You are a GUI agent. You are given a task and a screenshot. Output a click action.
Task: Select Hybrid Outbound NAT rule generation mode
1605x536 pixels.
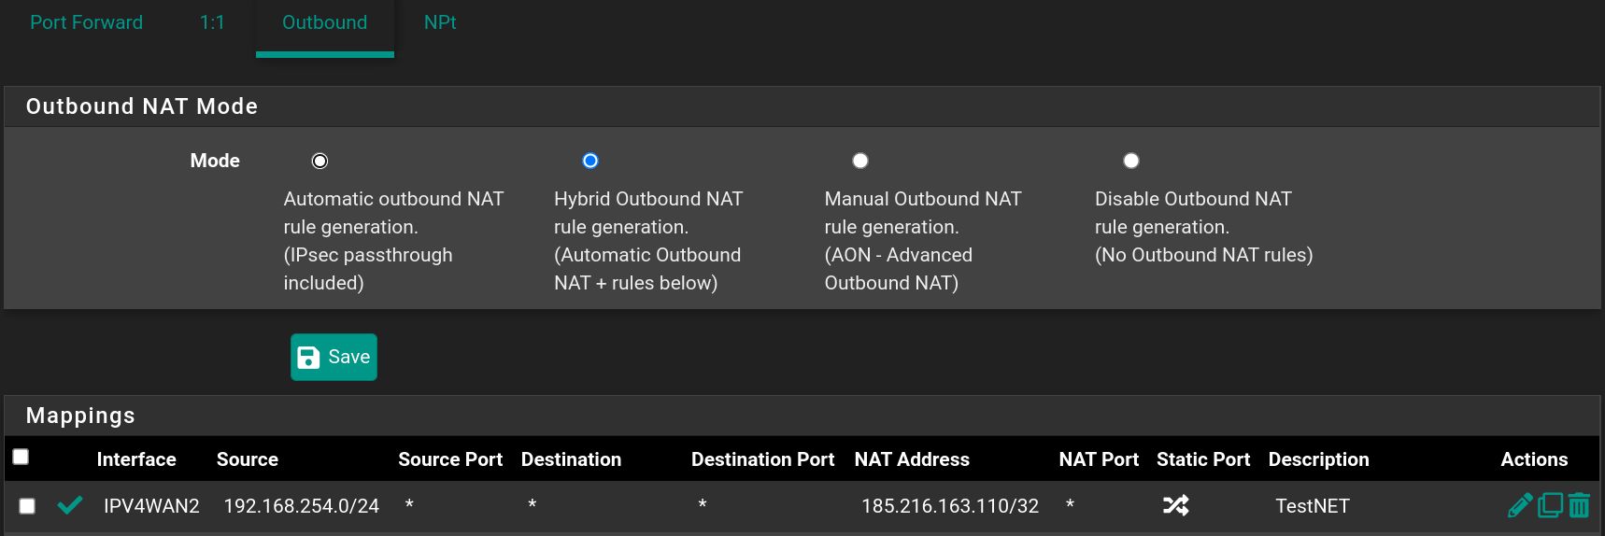click(x=589, y=161)
